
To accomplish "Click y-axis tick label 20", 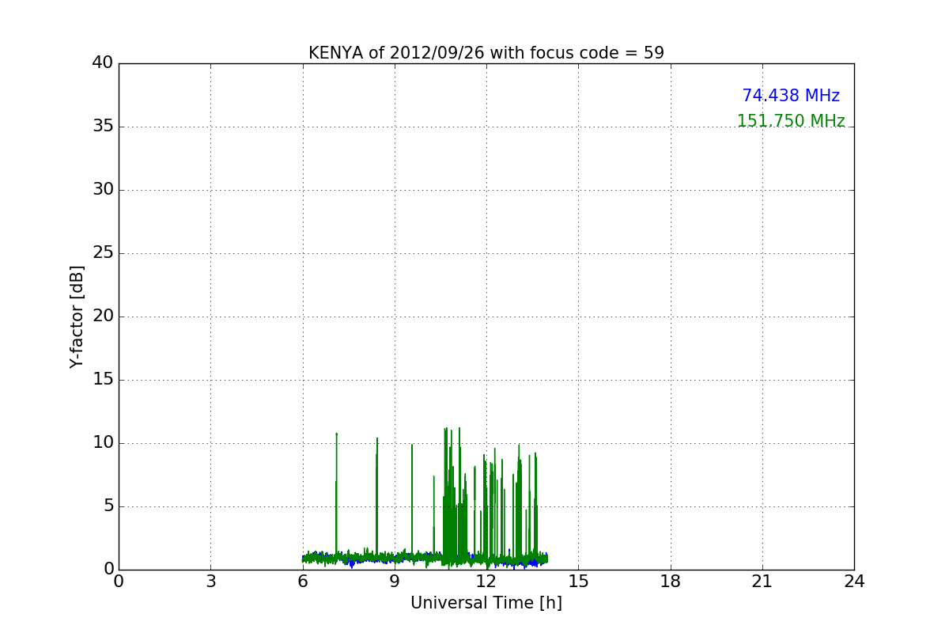I will tap(103, 316).
